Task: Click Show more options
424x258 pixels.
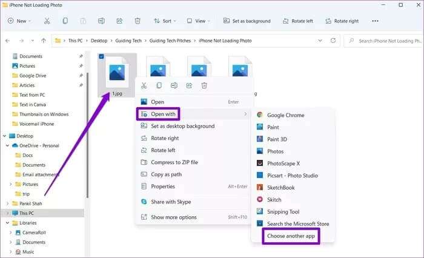Action: point(194,217)
